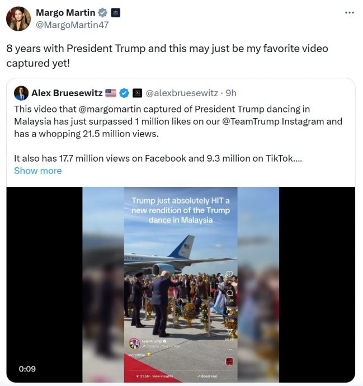Click Margo Martin's verified checkmark badge
Image resolution: width=363 pixels, height=386 pixels.
(x=102, y=12)
